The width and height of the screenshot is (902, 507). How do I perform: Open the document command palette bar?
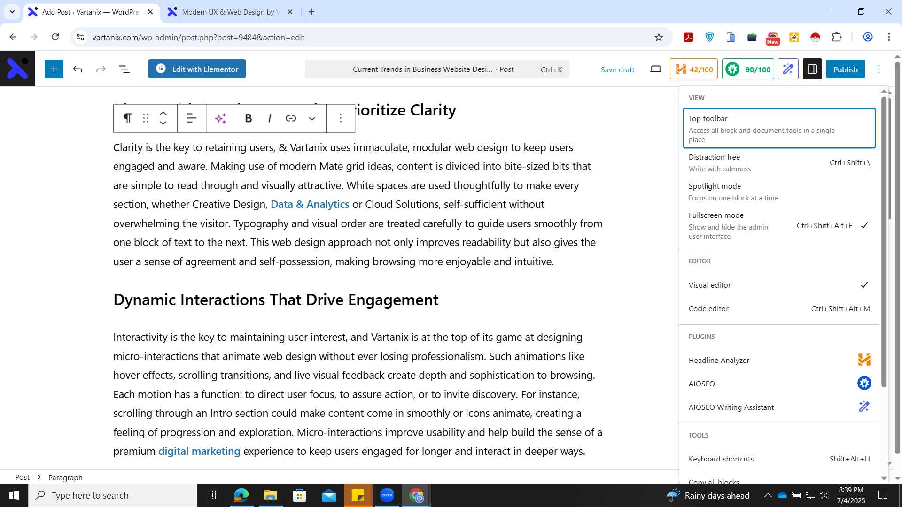[437, 69]
